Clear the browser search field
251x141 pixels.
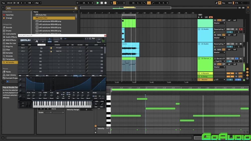pyautogui.click(x=76, y=8)
